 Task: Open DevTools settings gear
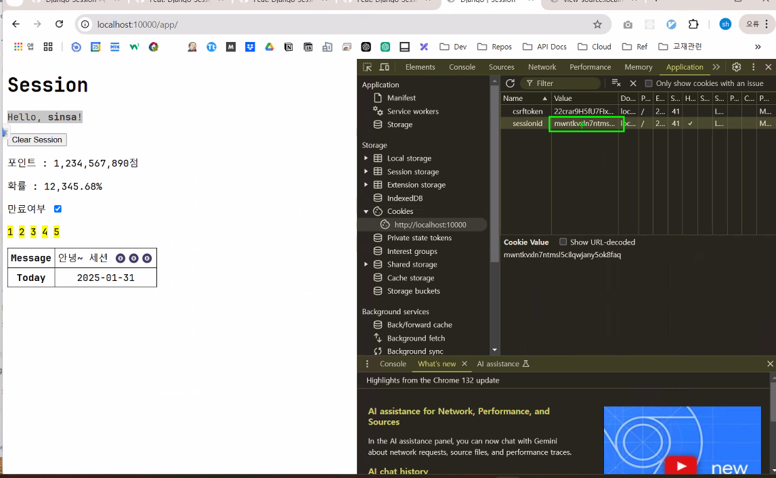click(737, 67)
